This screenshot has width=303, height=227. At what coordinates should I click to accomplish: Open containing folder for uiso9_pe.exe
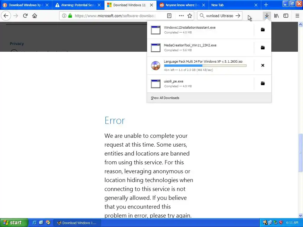point(263,83)
